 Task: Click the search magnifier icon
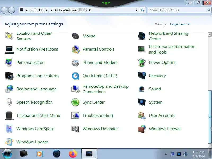pyautogui.click(x=208, y=10)
